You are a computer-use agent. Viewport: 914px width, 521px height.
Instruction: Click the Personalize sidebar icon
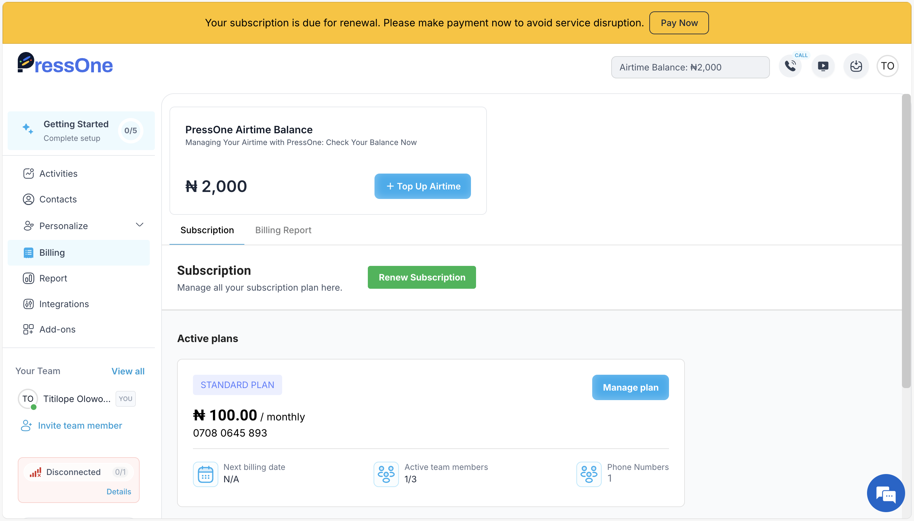[28, 226]
